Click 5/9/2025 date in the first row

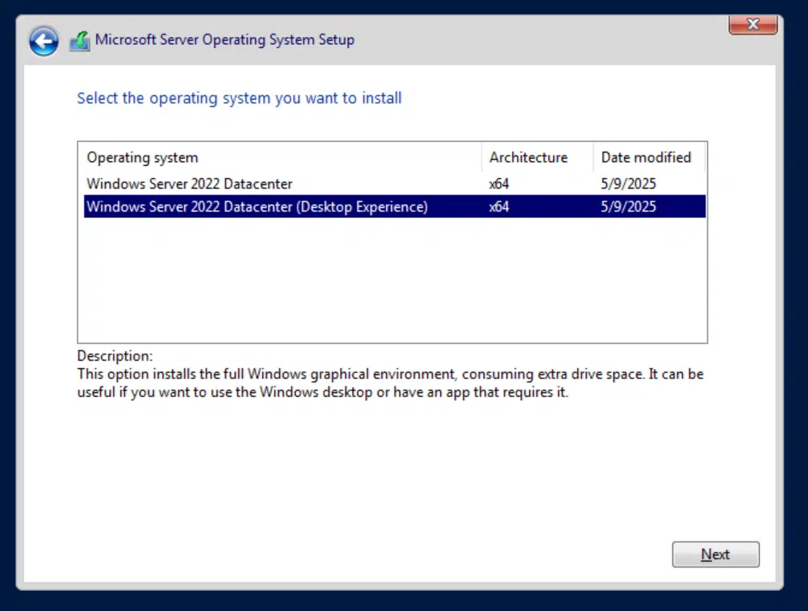pyautogui.click(x=628, y=184)
